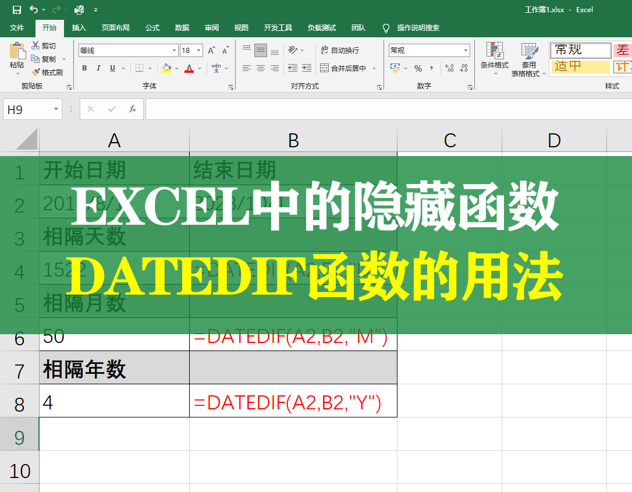Switch to the 开发工具 Developer tab
This screenshot has height=492, width=632.
[x=278, y=28]
